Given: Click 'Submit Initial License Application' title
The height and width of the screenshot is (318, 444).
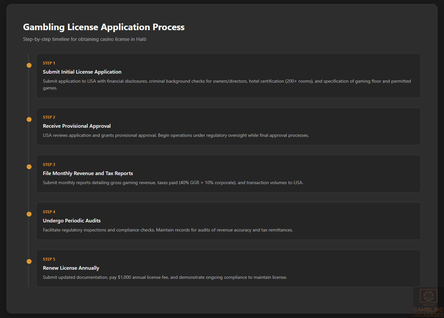Looking at the screenshot, I should pos(82,72).
